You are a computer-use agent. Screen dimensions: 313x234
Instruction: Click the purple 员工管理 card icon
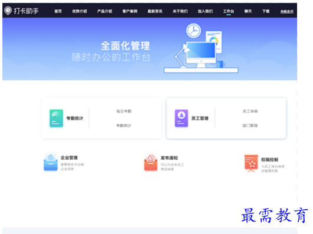pyautogui.click(x=181, y=118)
